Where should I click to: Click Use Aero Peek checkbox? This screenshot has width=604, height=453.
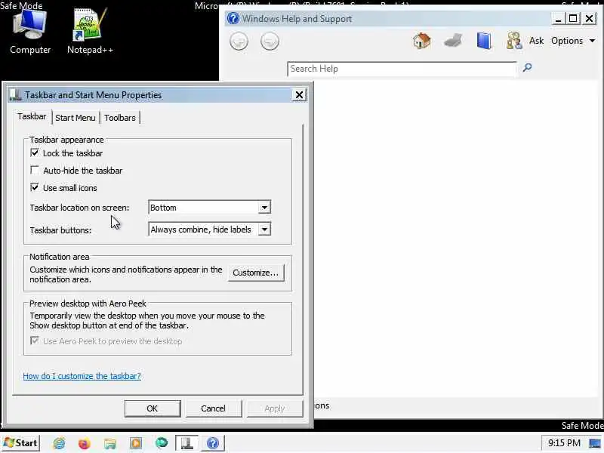click(35, 341)
